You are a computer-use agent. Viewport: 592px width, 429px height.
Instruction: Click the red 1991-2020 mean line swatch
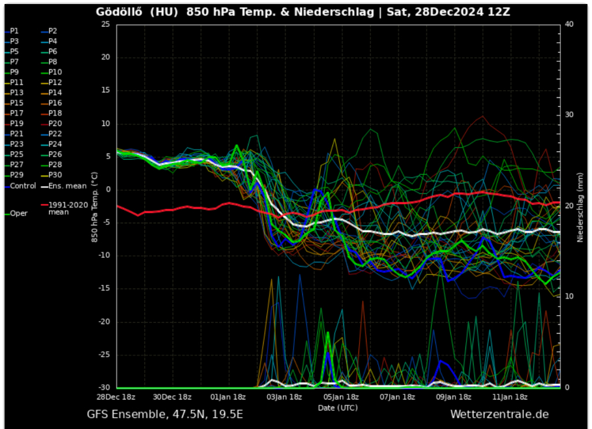pyautogui.click(x=44, y=205)
